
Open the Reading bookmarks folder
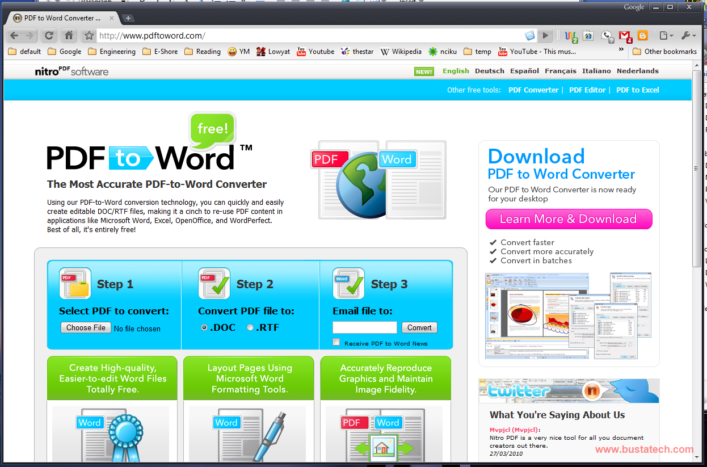(x=203, y=52)
